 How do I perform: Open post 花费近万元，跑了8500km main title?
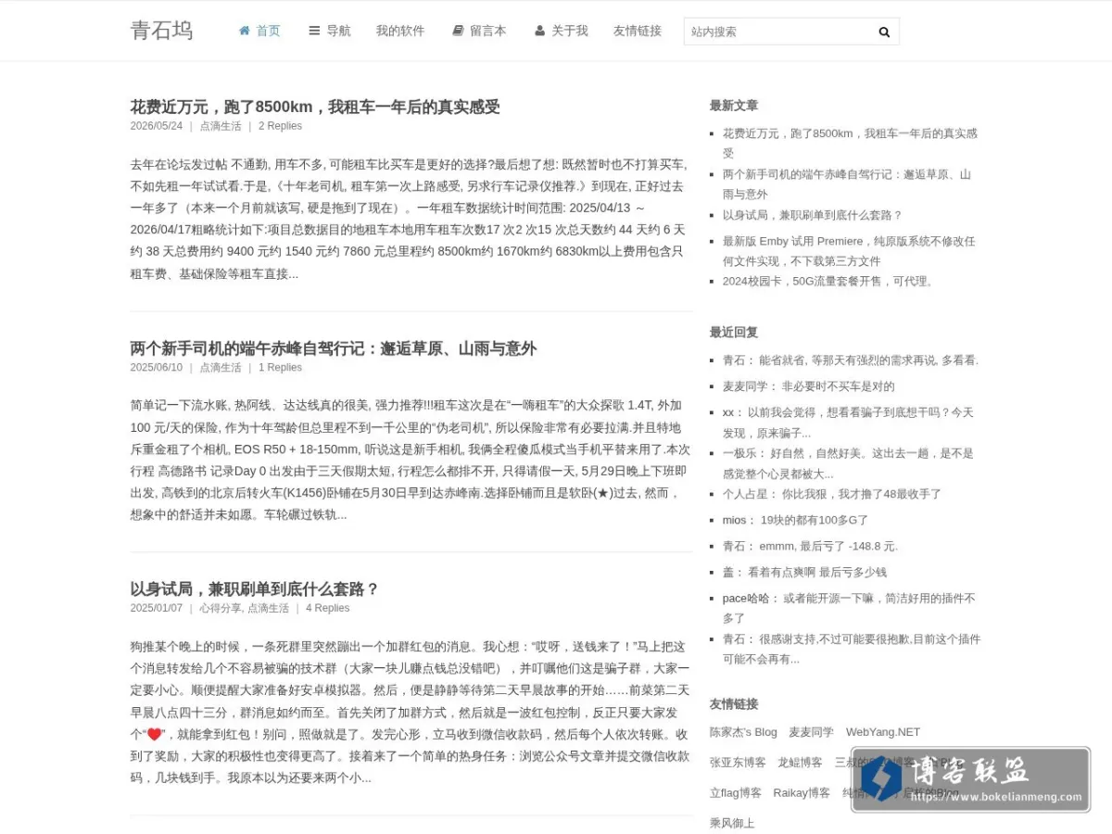point(315,107)
